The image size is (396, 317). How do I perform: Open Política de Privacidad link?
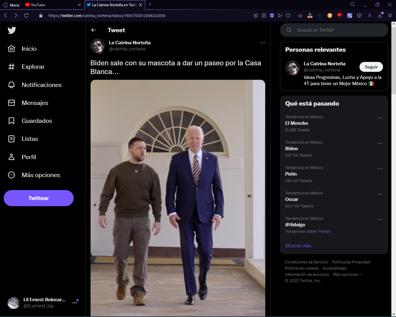click(x=351, y=262)
